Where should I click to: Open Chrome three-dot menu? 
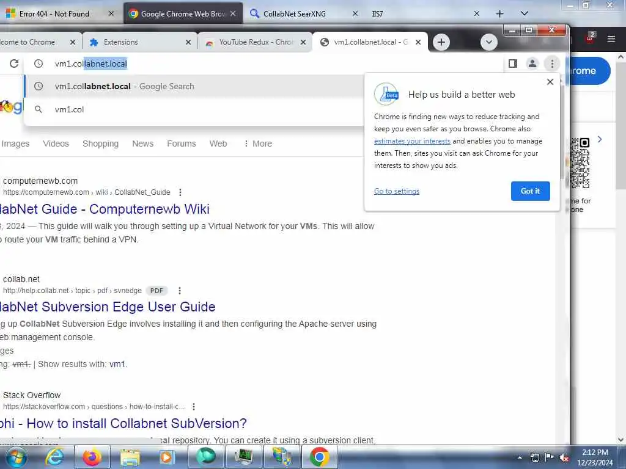tap(552, 64)
